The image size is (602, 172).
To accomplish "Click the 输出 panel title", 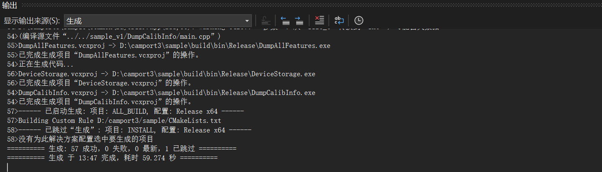I will coord(10,5).
